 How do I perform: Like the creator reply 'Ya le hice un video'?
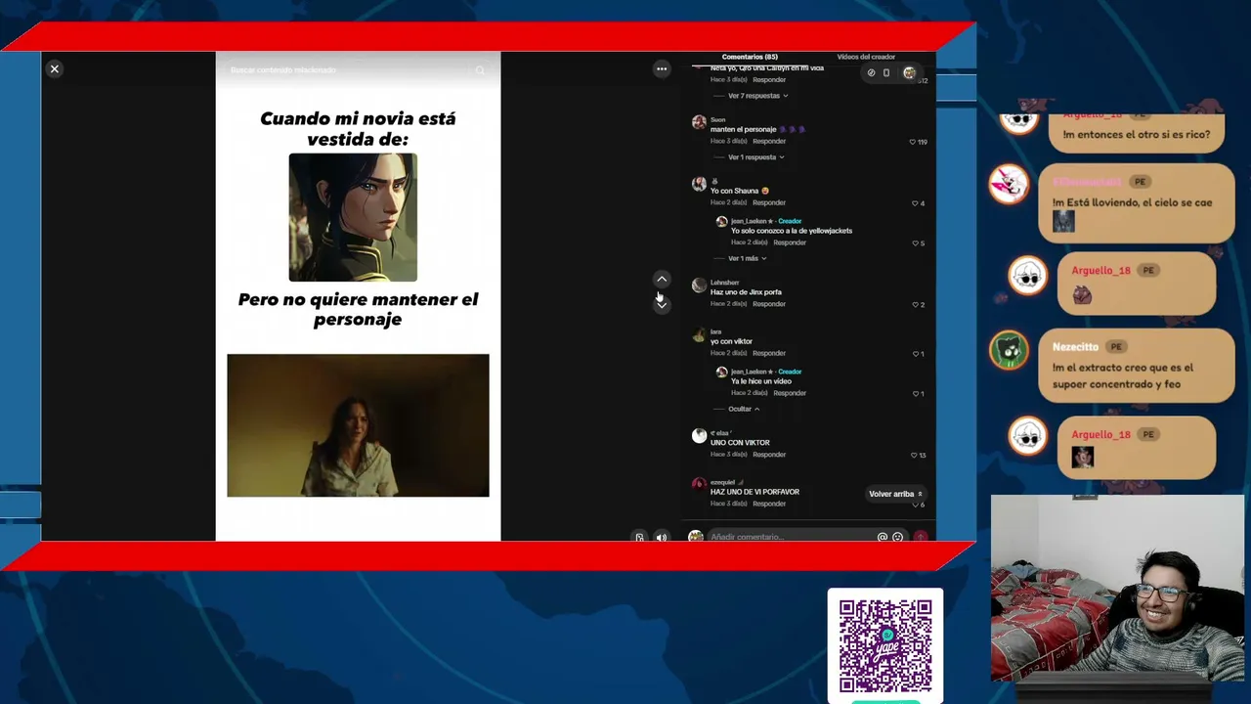918,394
